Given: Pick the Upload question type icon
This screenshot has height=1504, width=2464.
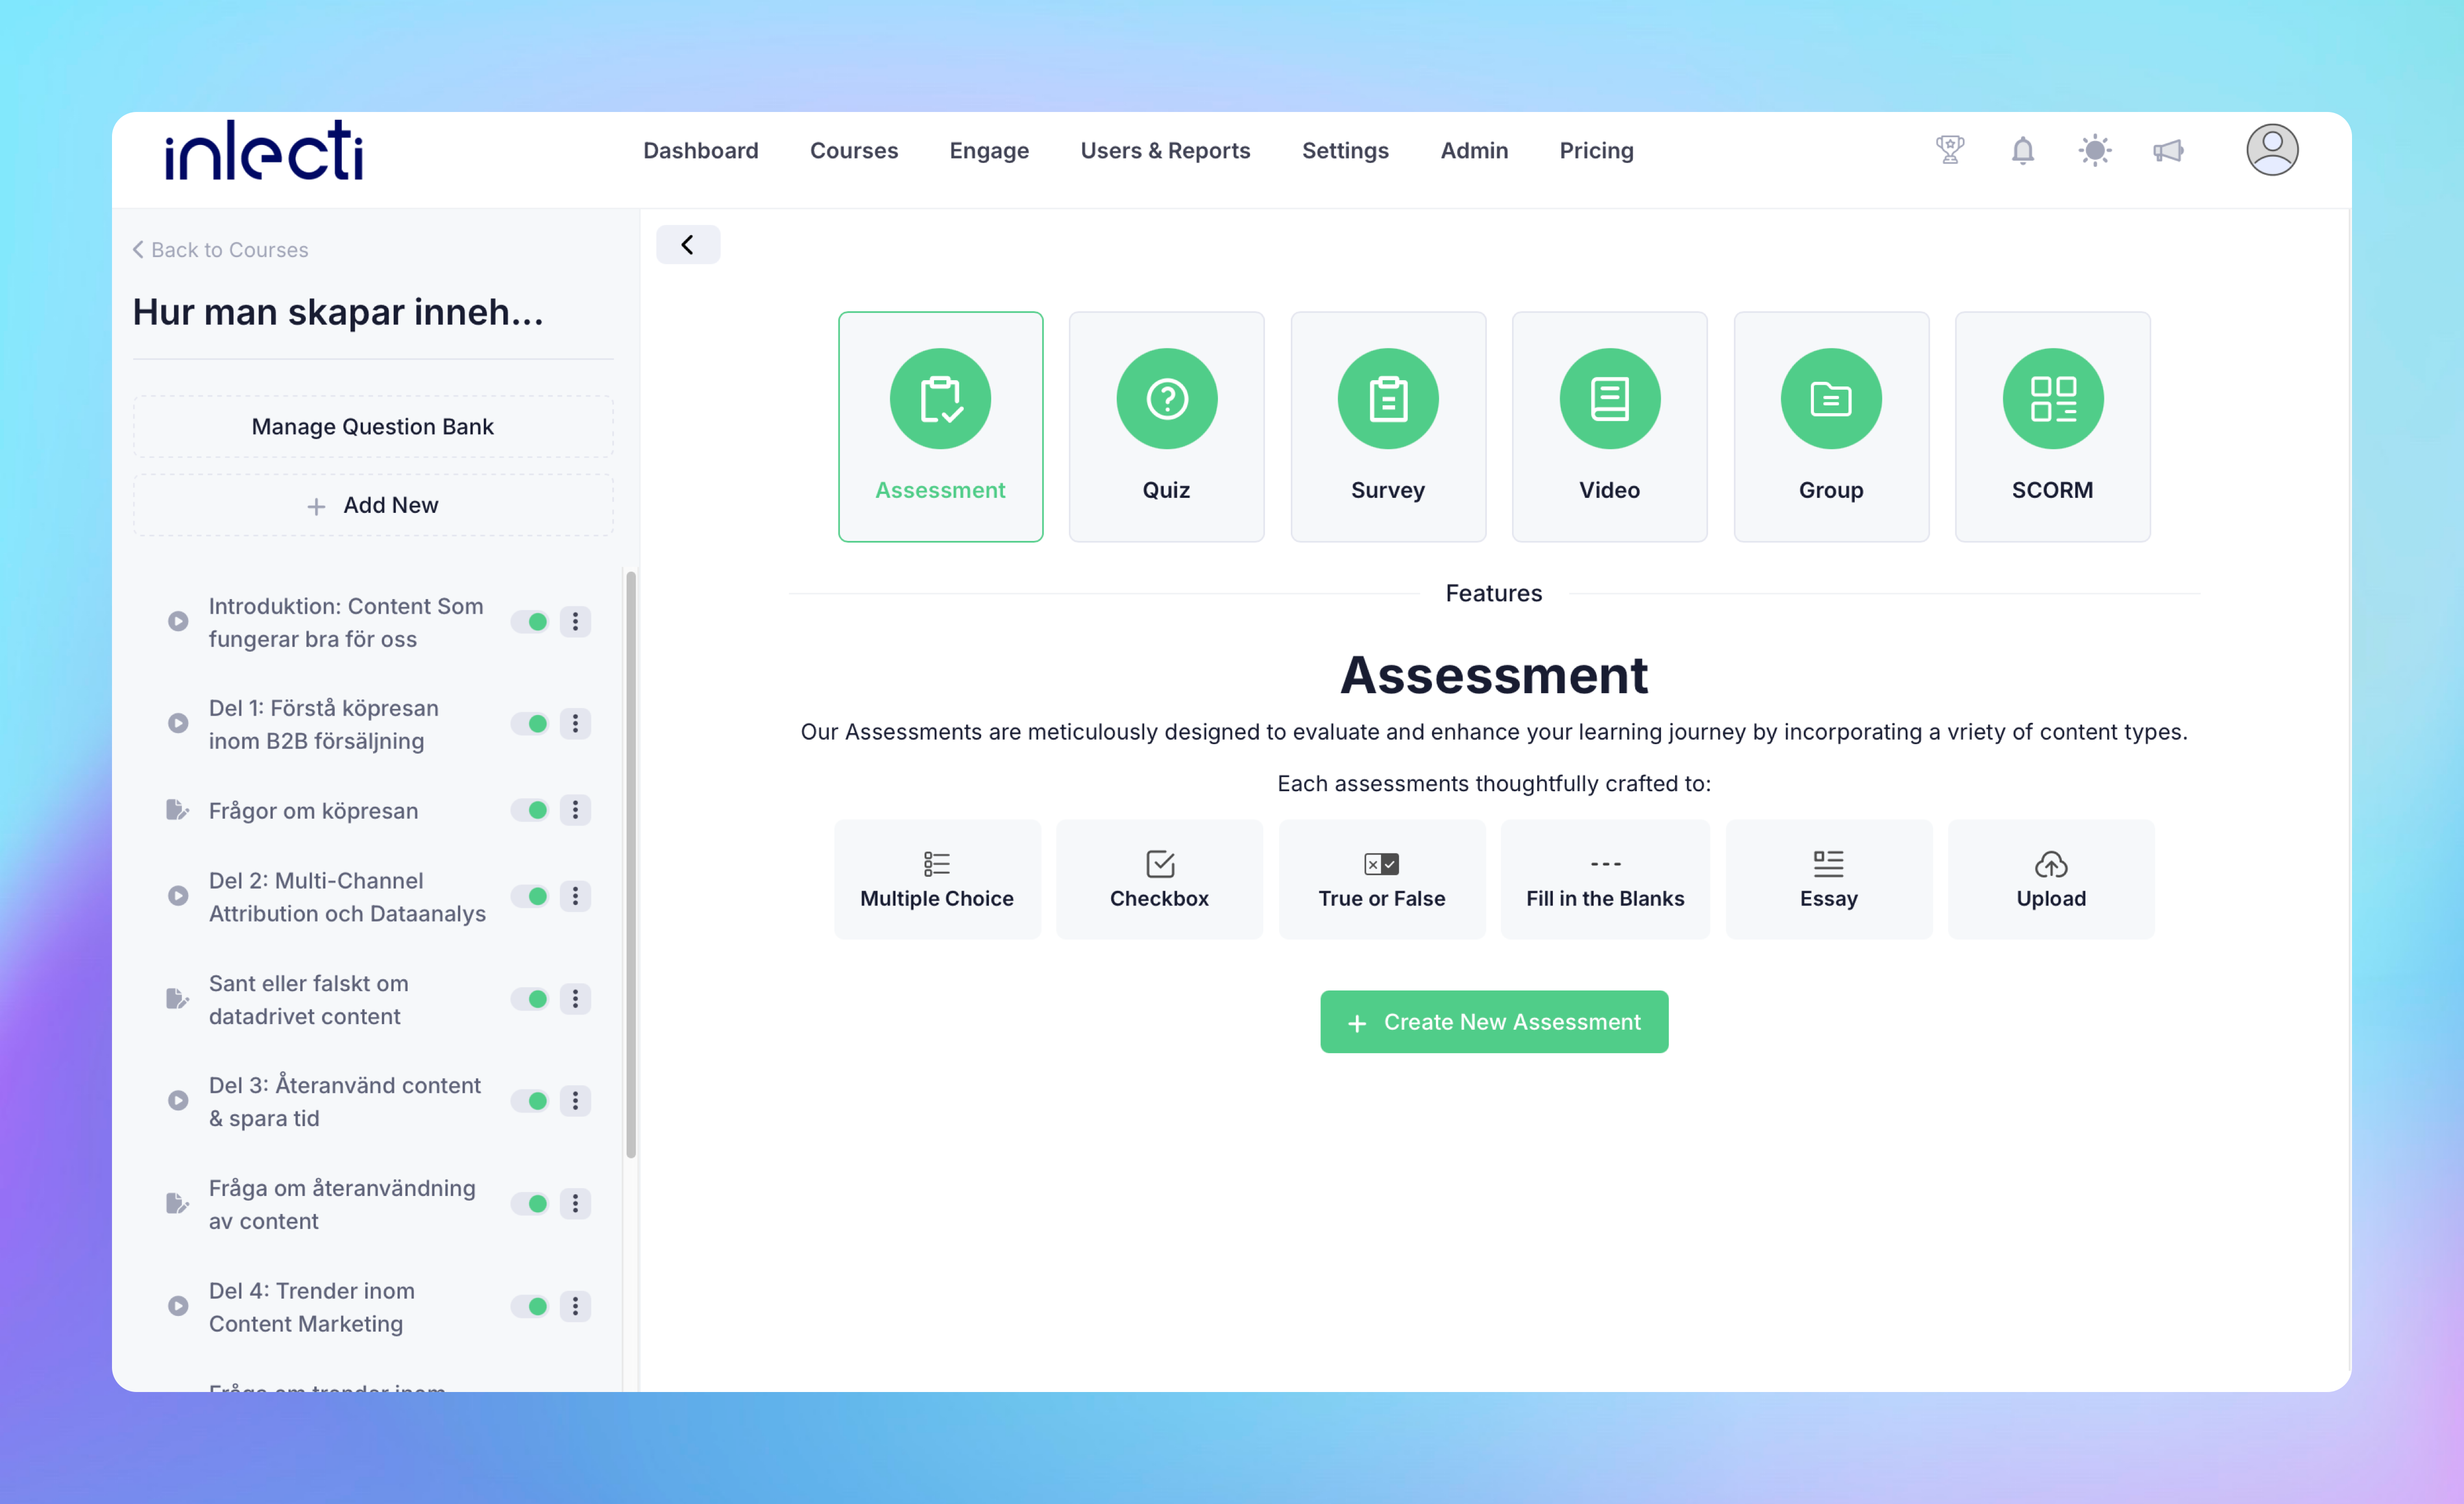Looking at the screenshot, I should (2050, 864).
